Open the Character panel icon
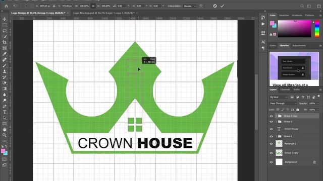 (x=263, y=42)
